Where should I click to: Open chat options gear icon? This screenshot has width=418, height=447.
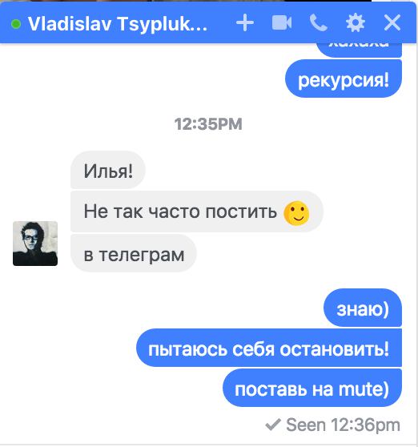coord(355,22)
